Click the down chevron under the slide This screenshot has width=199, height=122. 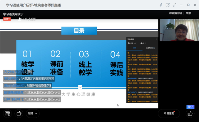pyautogui.click(x=80, y=87)
